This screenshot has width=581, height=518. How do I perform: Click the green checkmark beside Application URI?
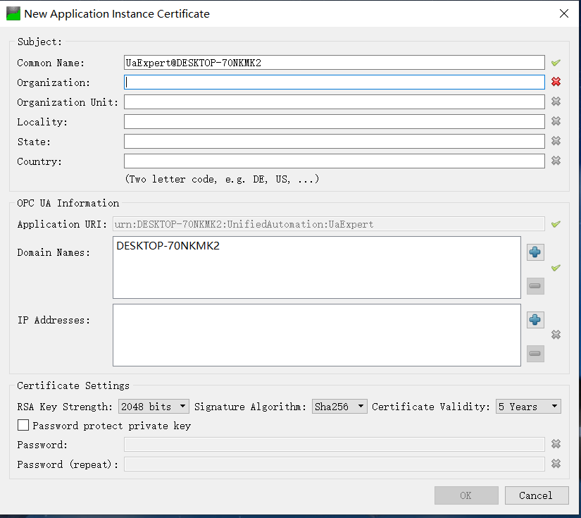556,224
